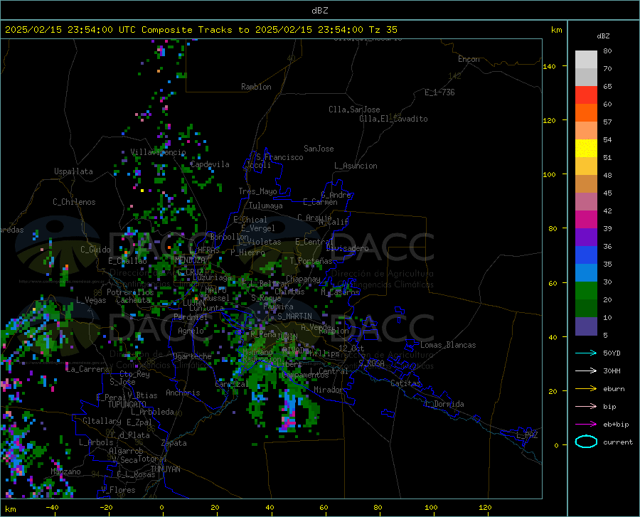This screenshot has width=640, height=517.
Task: Click the yellow eburn arrow icon
Action: tap(586, 388)
